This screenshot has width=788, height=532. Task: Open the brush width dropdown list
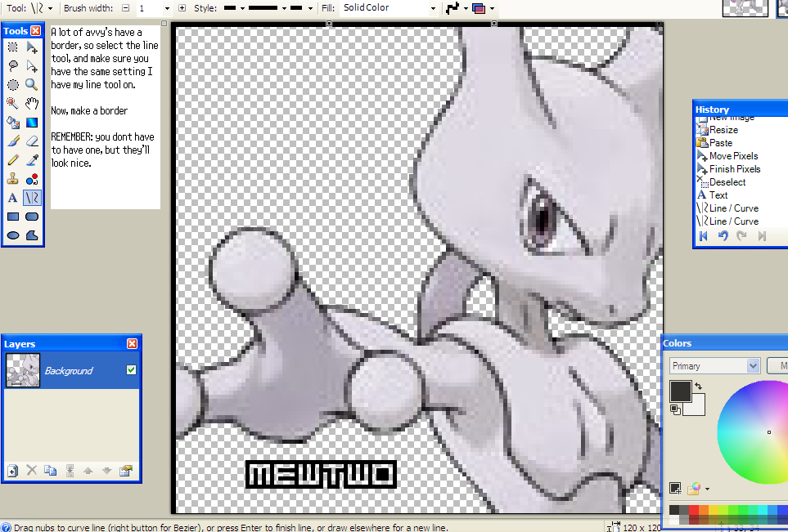pos(168,8)
